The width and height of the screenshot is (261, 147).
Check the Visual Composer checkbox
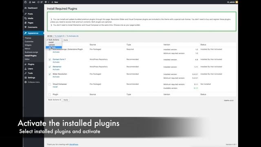50,85
